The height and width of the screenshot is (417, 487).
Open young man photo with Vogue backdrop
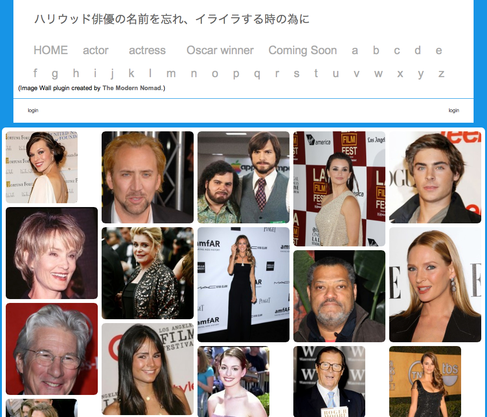[435, 177]
